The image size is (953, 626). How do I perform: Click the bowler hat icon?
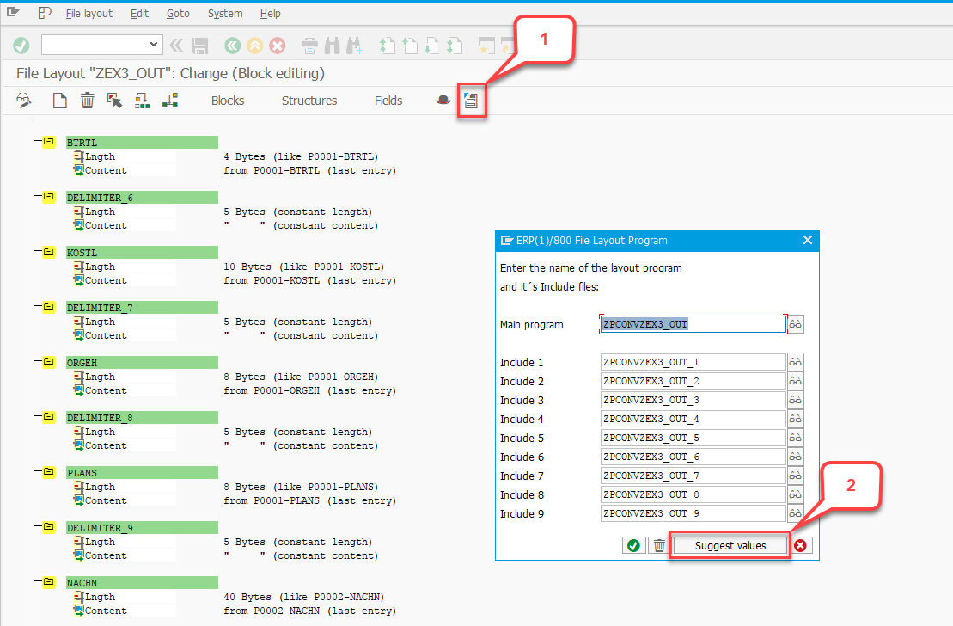[443, 100]
